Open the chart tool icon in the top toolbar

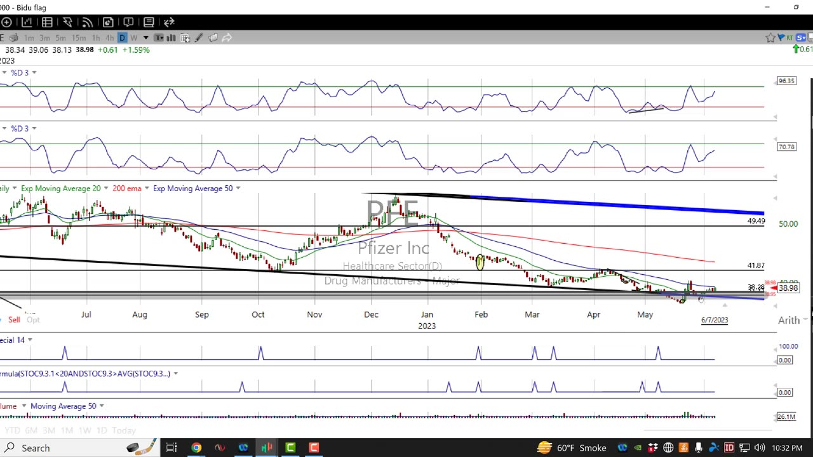tap(27, 22)
